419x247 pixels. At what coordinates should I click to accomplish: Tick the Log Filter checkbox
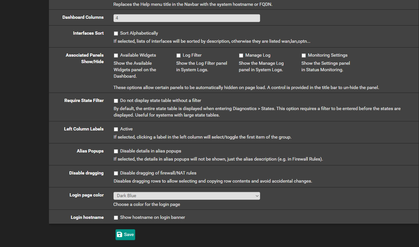point(178,55)
